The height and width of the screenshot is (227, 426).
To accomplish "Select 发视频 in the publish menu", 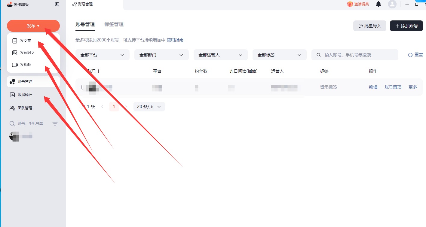I will [x=26, y=65].
